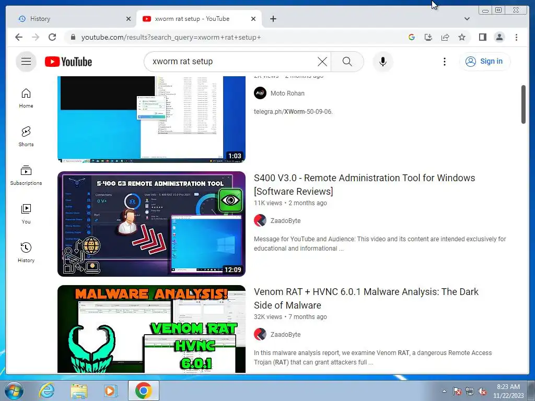The height and width of the screenshot is (401, 535).
Task: Start voice search with microphone icon
Action: coord(383,62)
